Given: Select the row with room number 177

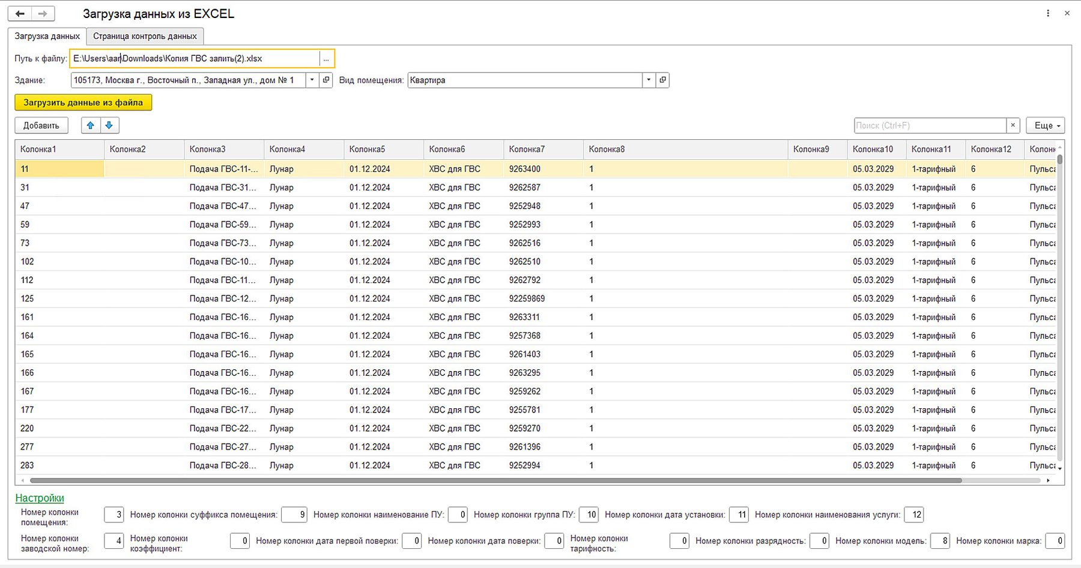Looking at the screenshot, I should pos(536,409).
